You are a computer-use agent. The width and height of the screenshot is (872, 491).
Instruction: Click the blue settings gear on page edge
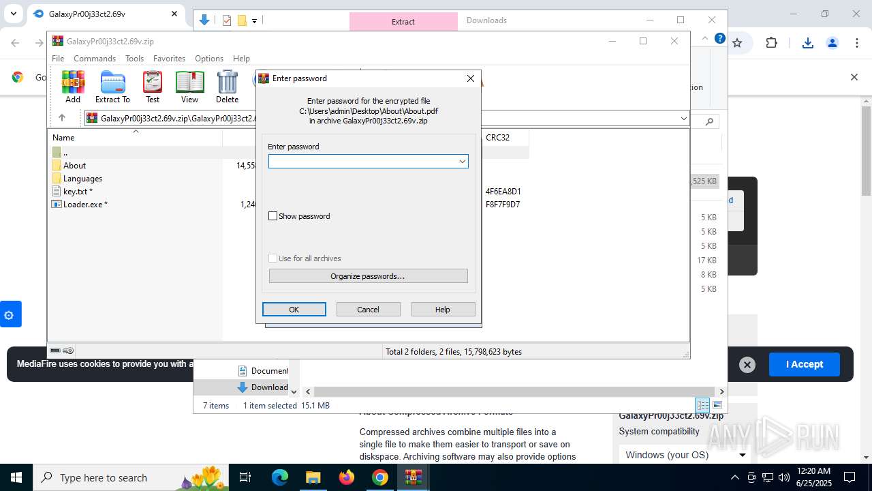point(10,314)
